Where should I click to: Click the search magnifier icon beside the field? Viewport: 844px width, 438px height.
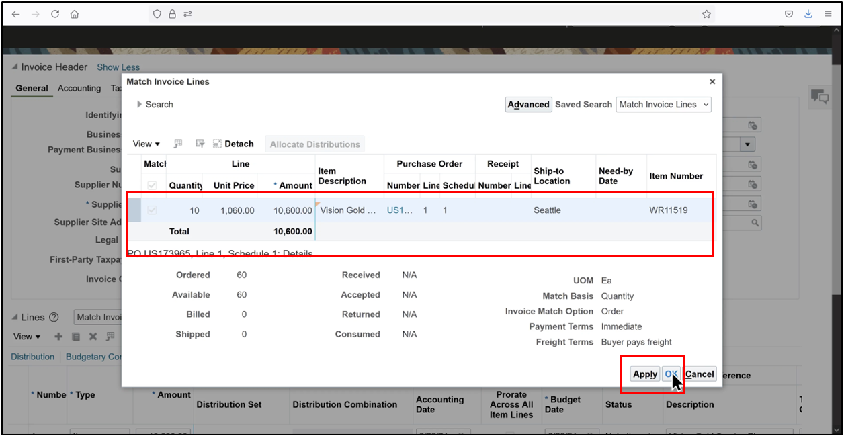pyautogui.click(x=754, y=222)
